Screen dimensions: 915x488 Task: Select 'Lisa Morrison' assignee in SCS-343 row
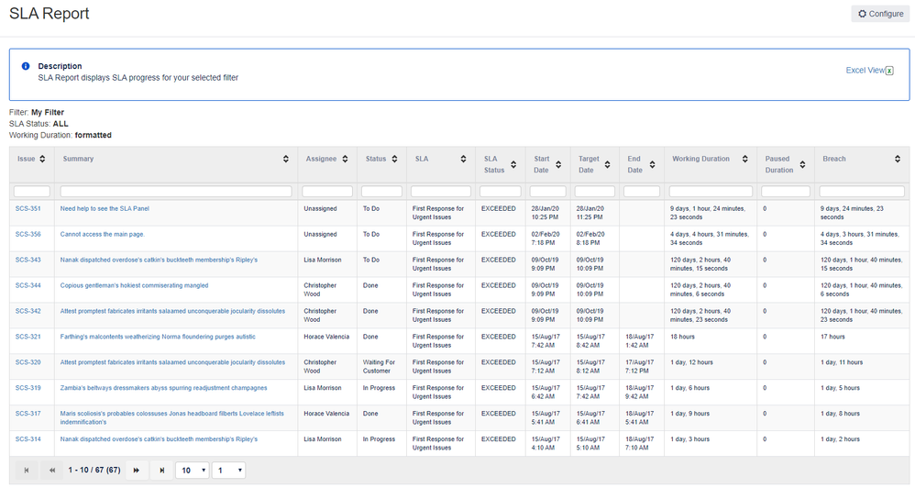pyautogui.click(x=323, y=260)
